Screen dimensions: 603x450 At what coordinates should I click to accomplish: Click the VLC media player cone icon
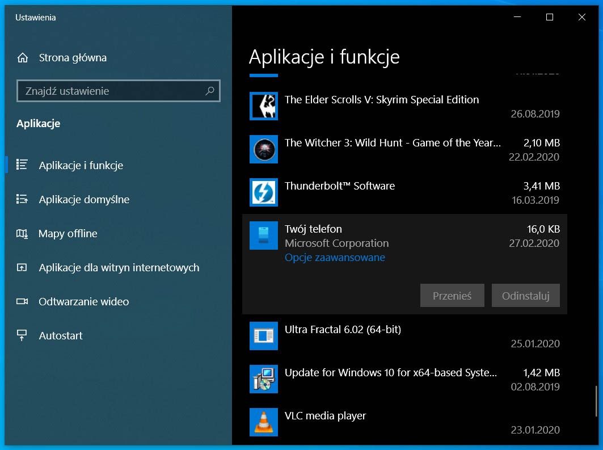click(264, 422)
